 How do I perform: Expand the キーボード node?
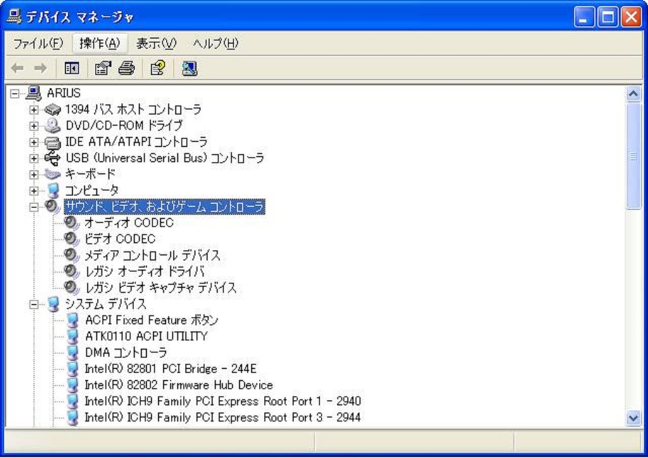(34, 175)
